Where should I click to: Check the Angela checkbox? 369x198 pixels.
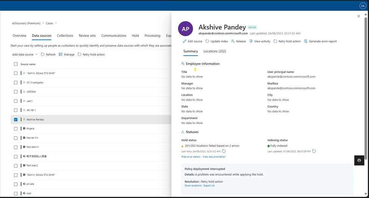point(16,129)
